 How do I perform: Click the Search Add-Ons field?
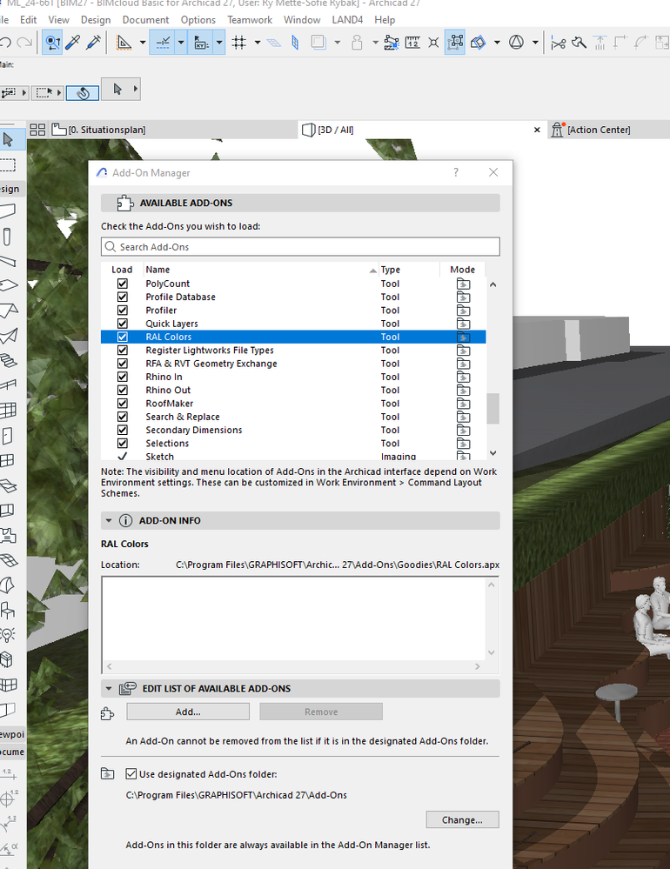point(300,247)
